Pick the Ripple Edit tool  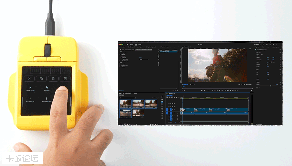point(162,100)
